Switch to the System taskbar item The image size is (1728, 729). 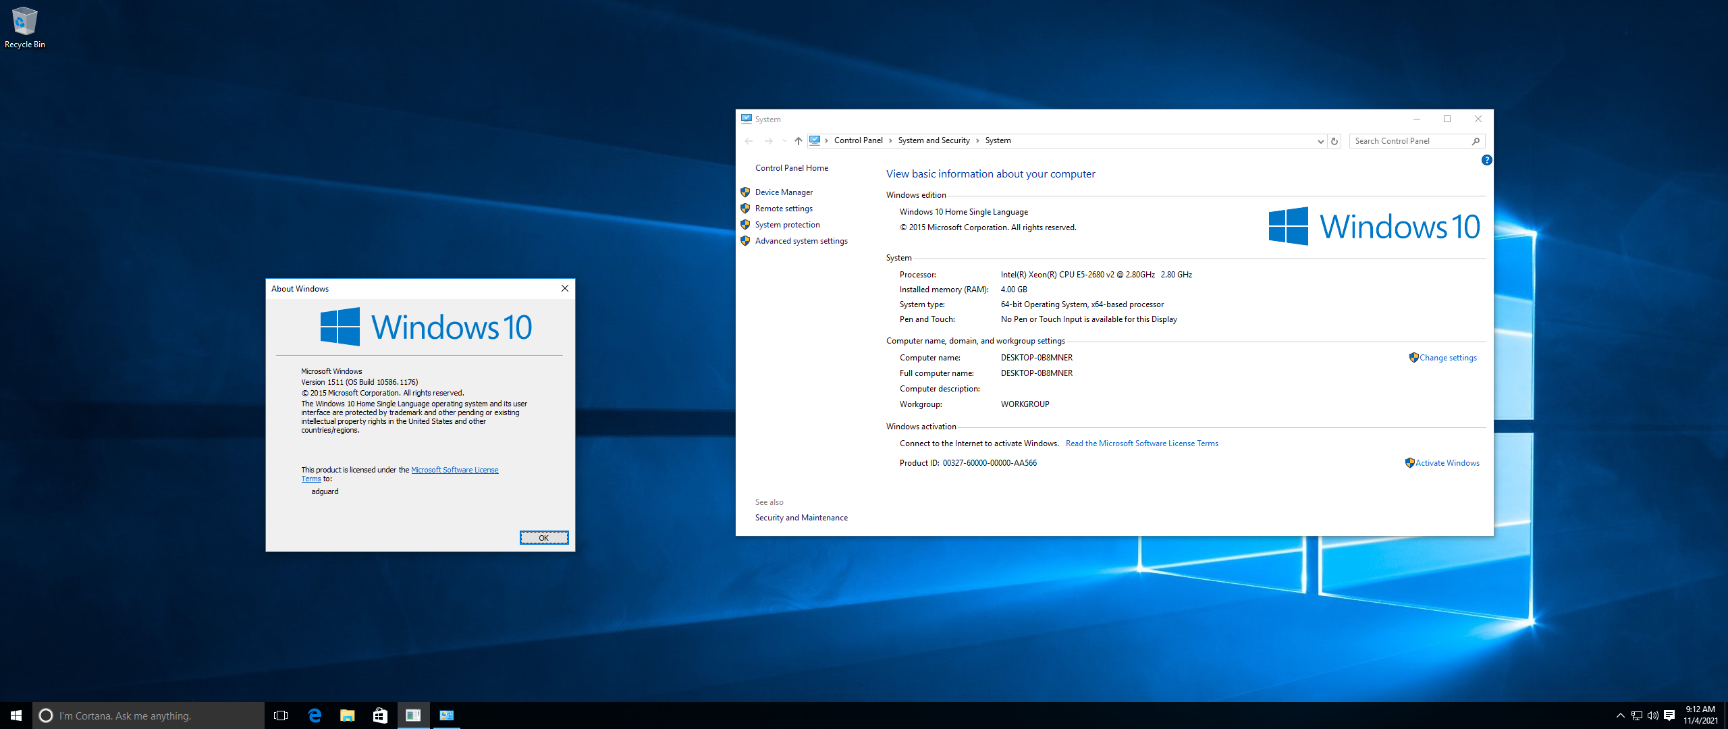coord(446,715)
